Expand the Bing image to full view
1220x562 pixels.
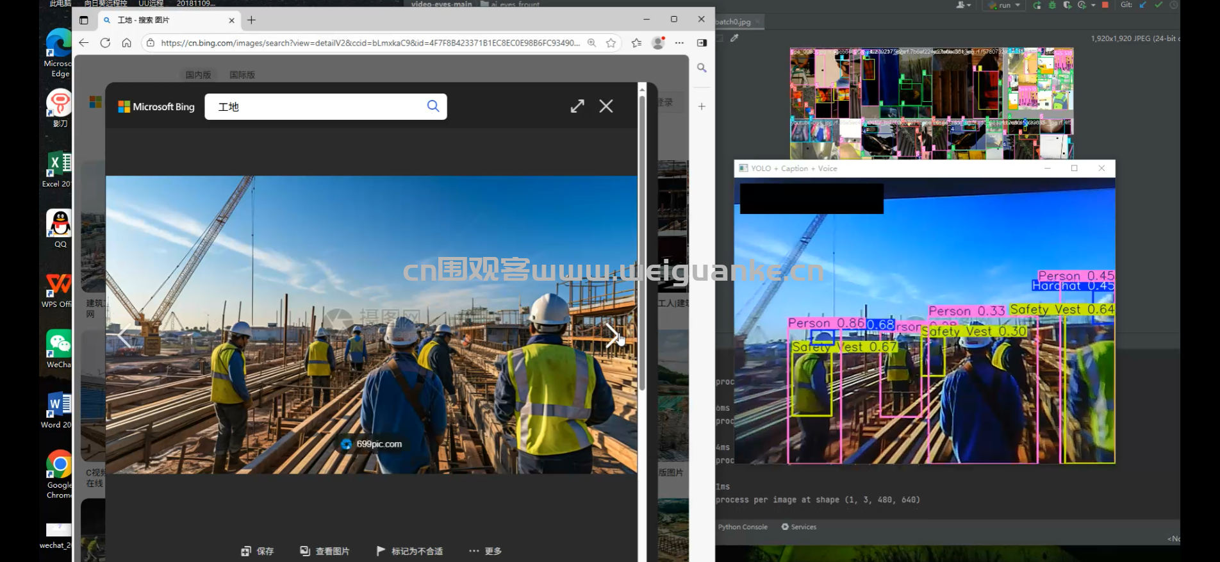(577, 106)
